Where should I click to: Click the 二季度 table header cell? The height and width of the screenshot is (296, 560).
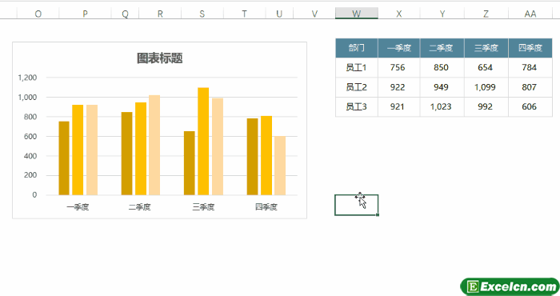[442, 48]
